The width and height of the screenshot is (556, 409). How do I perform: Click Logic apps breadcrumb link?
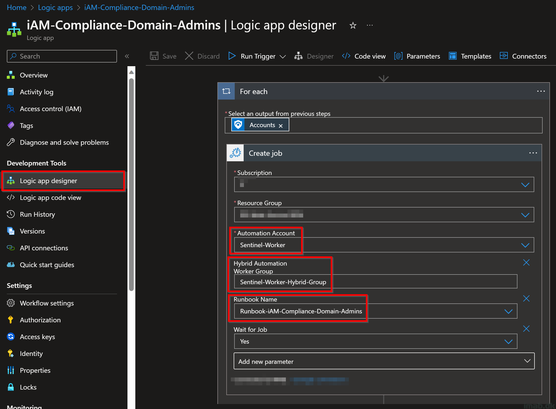(55, 7)
